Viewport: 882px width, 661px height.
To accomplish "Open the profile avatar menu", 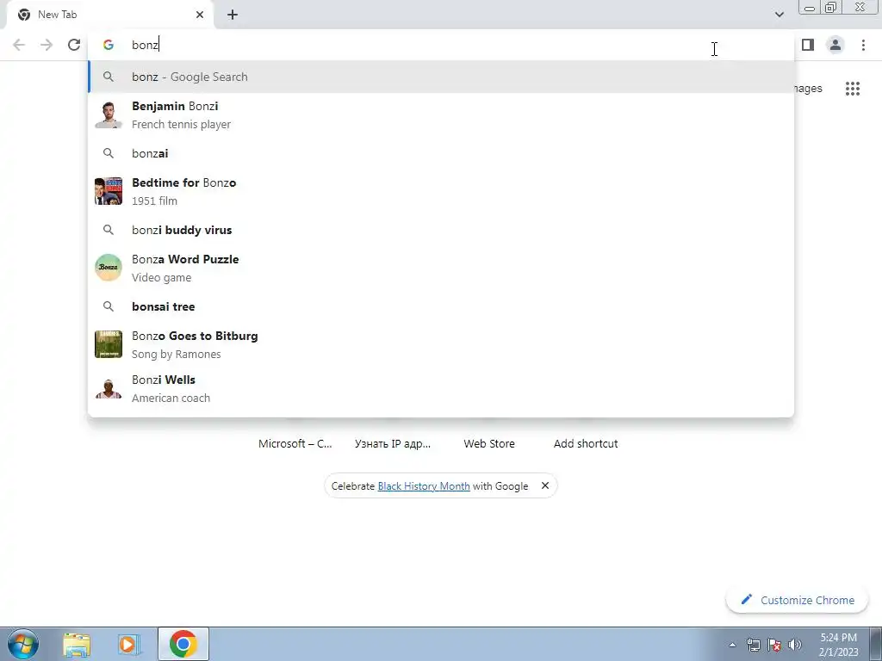I will coord(835,45).
